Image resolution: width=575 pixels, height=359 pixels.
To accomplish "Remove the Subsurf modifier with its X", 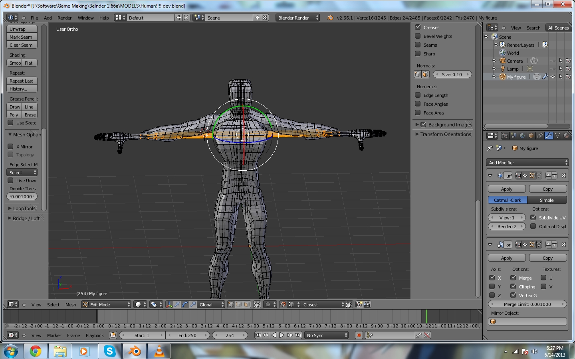I will pos(564,176).
